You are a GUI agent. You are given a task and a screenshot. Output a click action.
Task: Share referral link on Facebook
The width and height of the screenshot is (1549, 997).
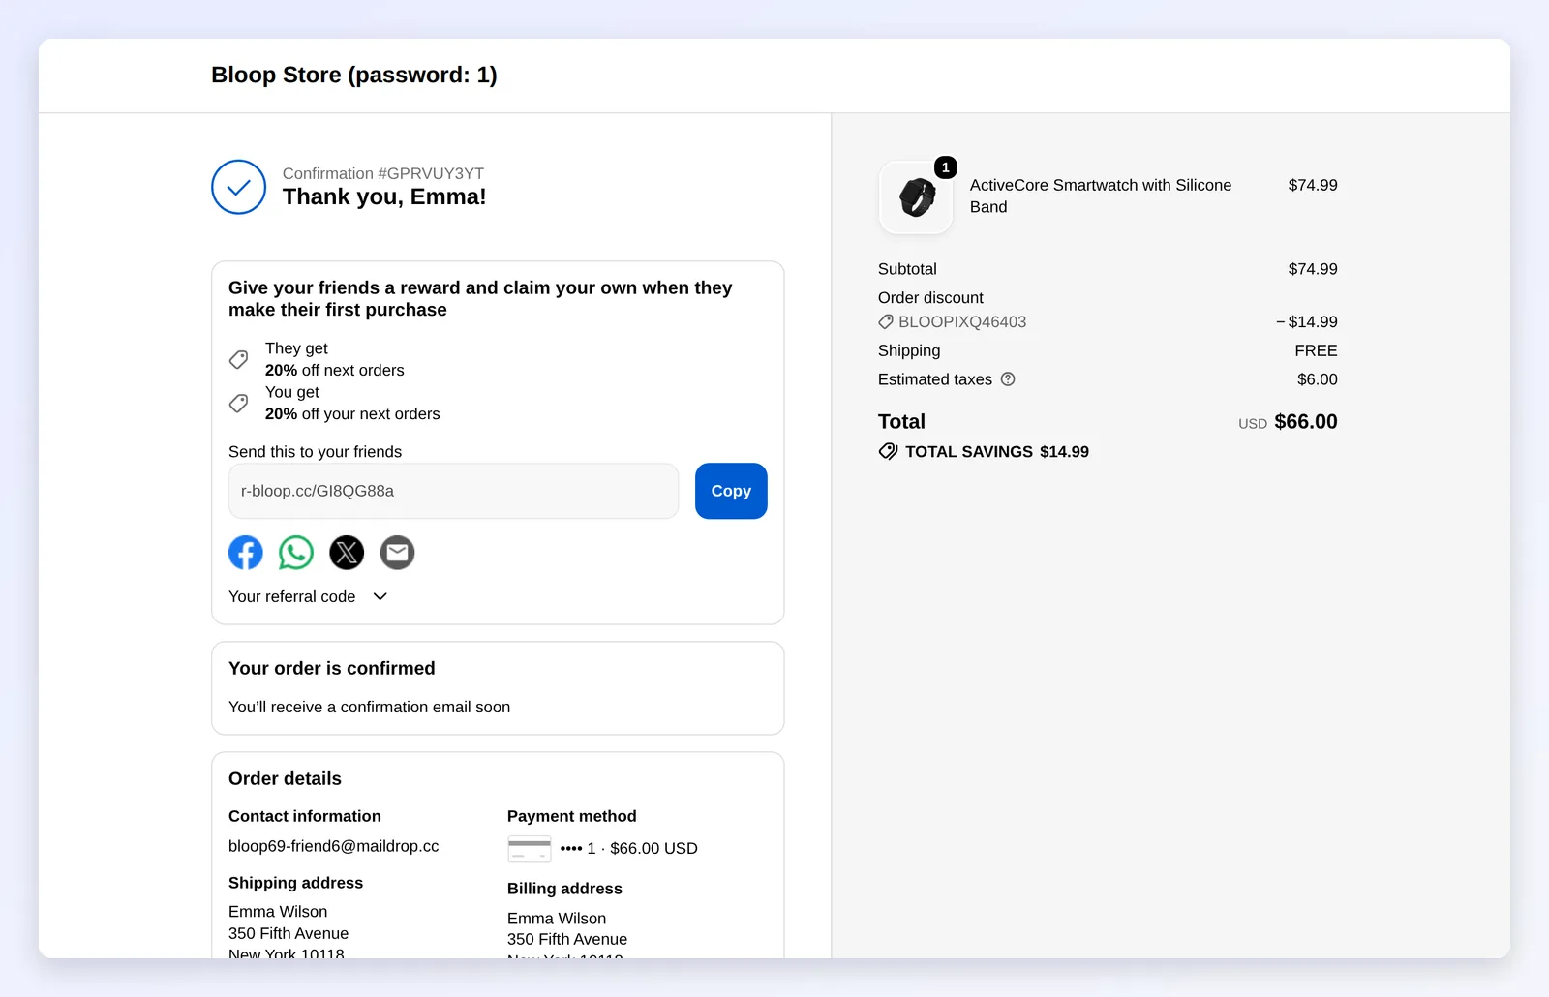click(x=246, y=553)
